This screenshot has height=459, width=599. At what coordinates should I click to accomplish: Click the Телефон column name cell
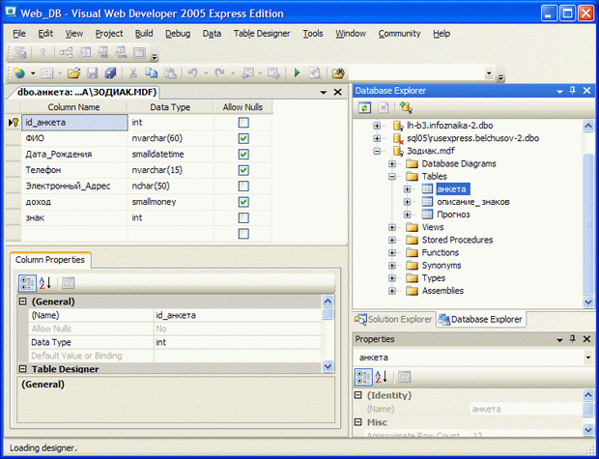pyautogui.click(x=74, y=170)
